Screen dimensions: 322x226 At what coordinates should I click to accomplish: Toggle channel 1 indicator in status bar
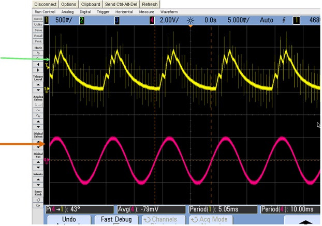(47, 20)
